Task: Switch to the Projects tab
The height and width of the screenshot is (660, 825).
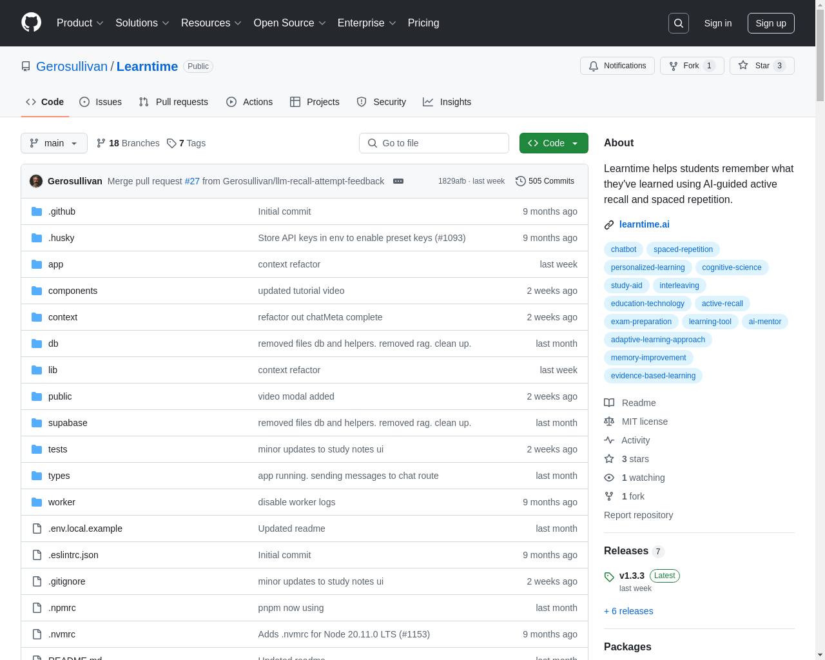Action: [315, 102]
